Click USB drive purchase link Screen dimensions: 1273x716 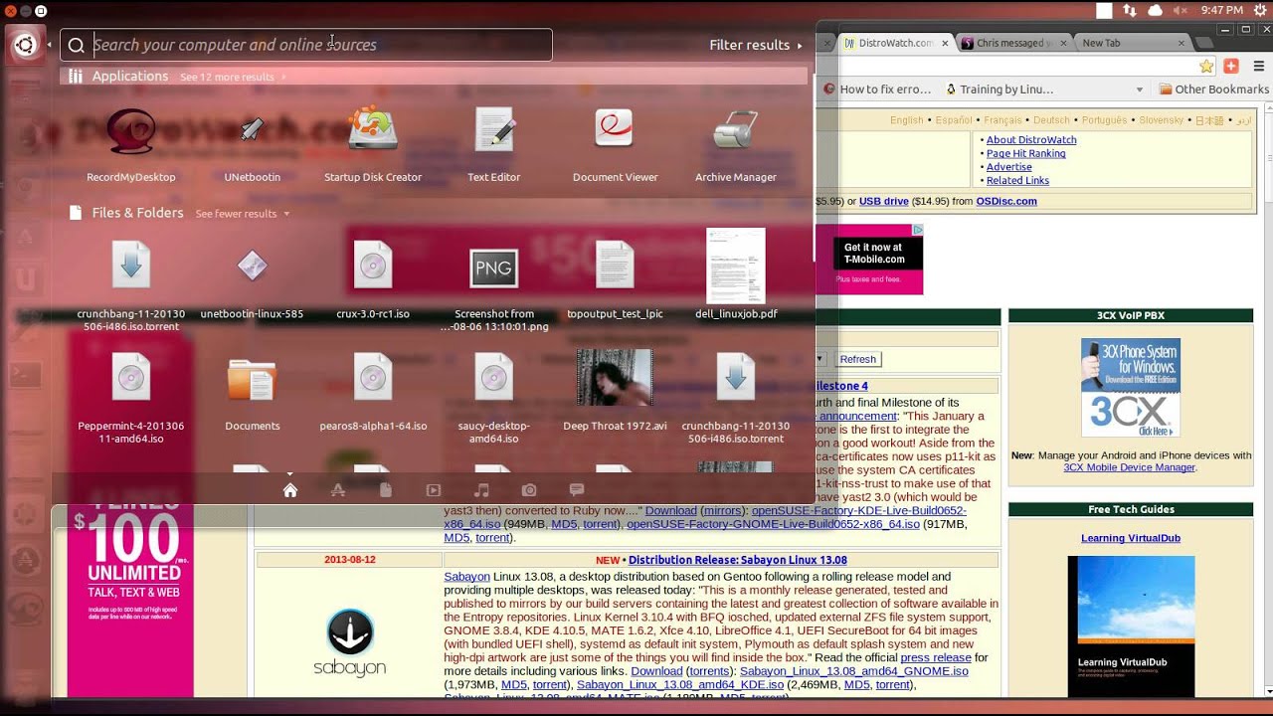point(884,201)
